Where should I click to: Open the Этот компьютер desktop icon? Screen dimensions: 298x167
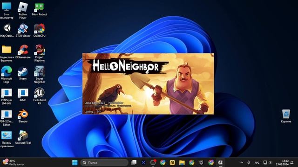7,10
